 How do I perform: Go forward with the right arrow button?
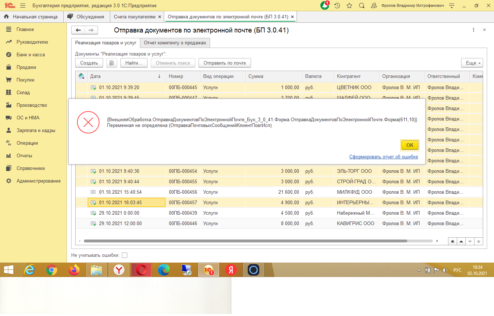91,30
